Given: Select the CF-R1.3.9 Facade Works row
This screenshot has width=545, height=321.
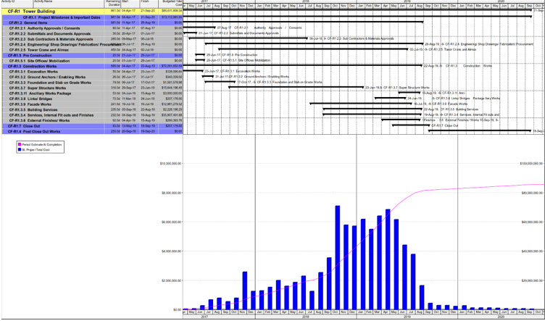Looking at the screenshot, I should pos(91,104).
